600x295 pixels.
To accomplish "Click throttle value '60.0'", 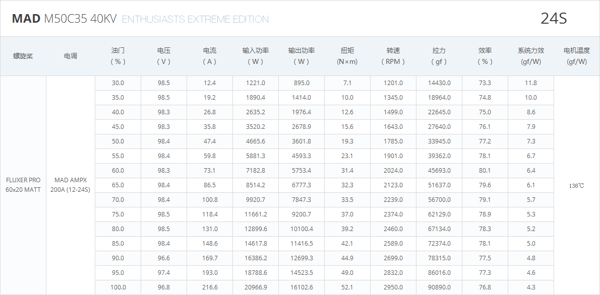I will pos(118,171).
